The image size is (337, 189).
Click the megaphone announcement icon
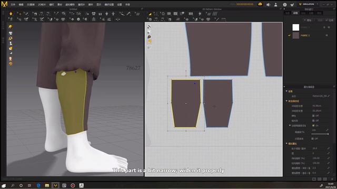pos(268,4)
